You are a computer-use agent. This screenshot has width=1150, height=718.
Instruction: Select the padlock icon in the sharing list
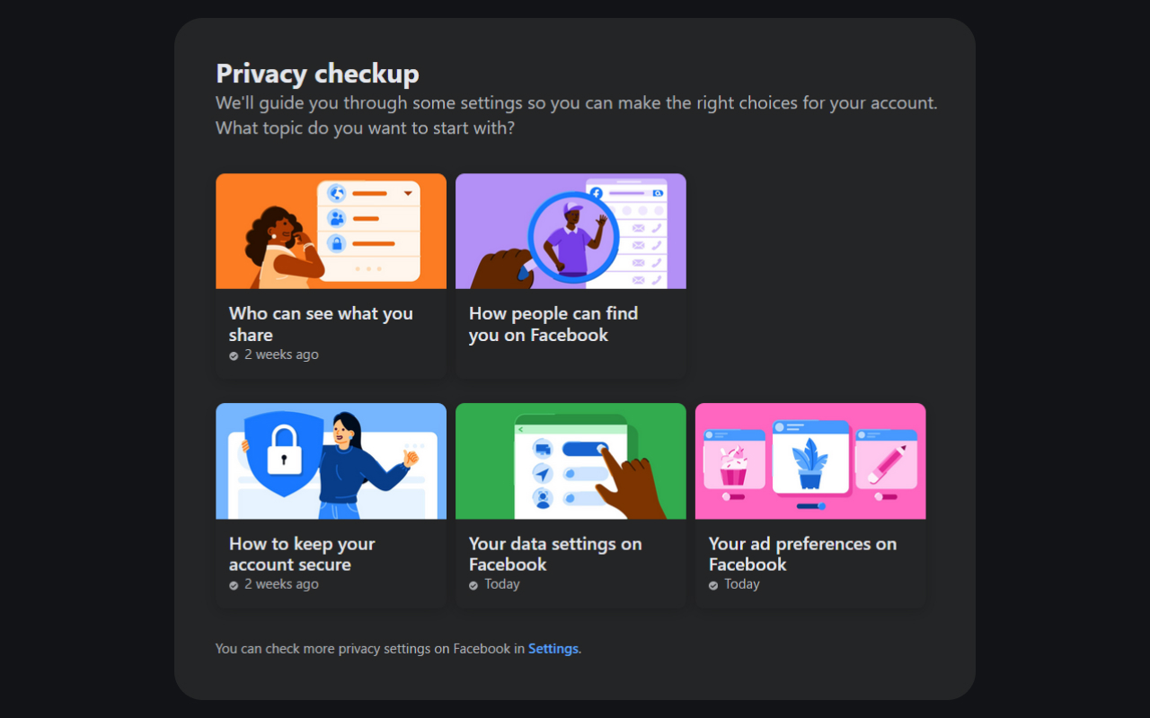pyautogui.click(x=337, y=244)
